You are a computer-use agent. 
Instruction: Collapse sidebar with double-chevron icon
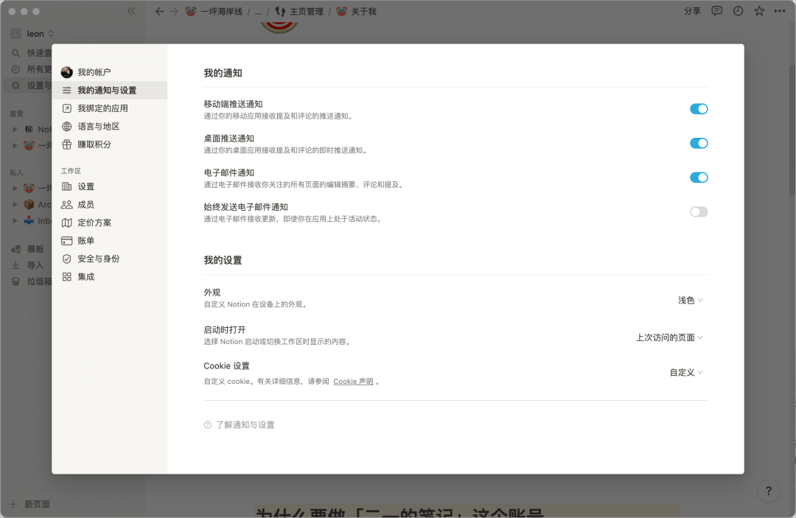(131, 10)
